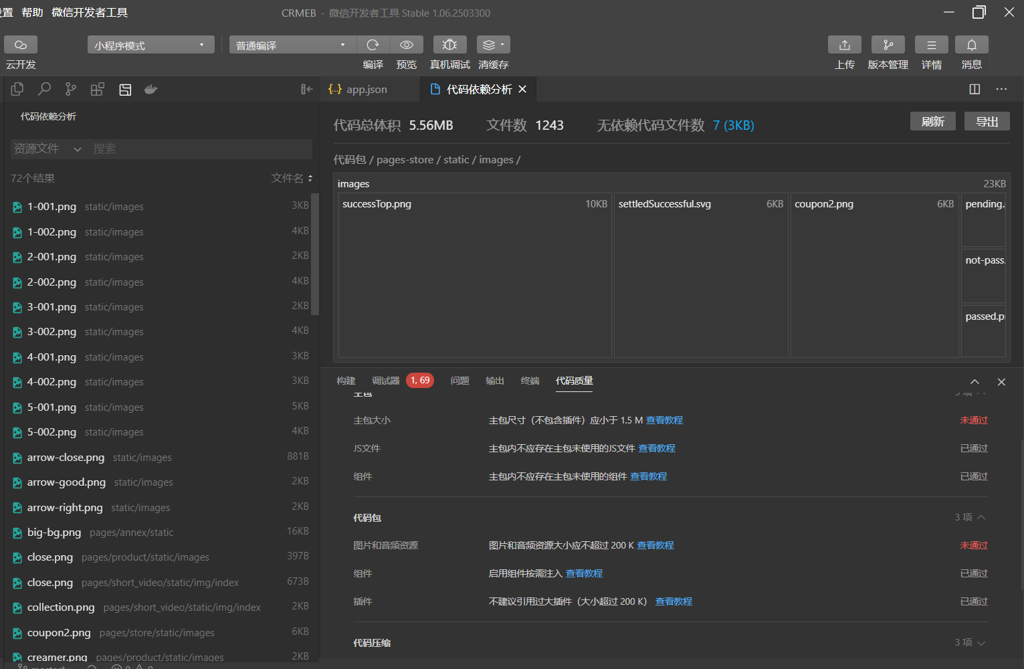Click the 搜索 input field
Viewport: 1024px width, 669px height.
tap(201, 149)
